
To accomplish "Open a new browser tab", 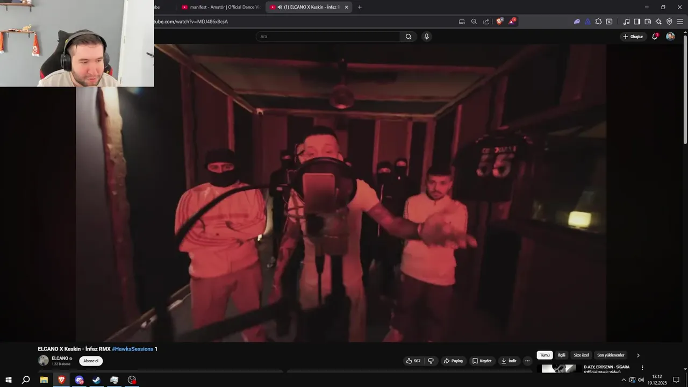I will 360,7.
